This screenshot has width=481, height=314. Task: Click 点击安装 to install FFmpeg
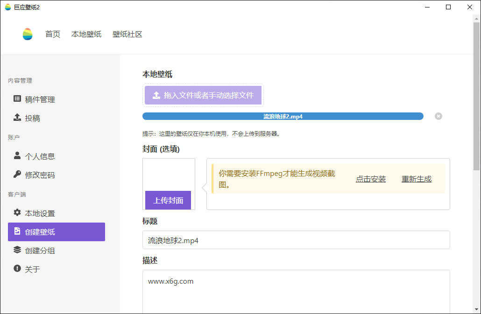pos(370,178)
